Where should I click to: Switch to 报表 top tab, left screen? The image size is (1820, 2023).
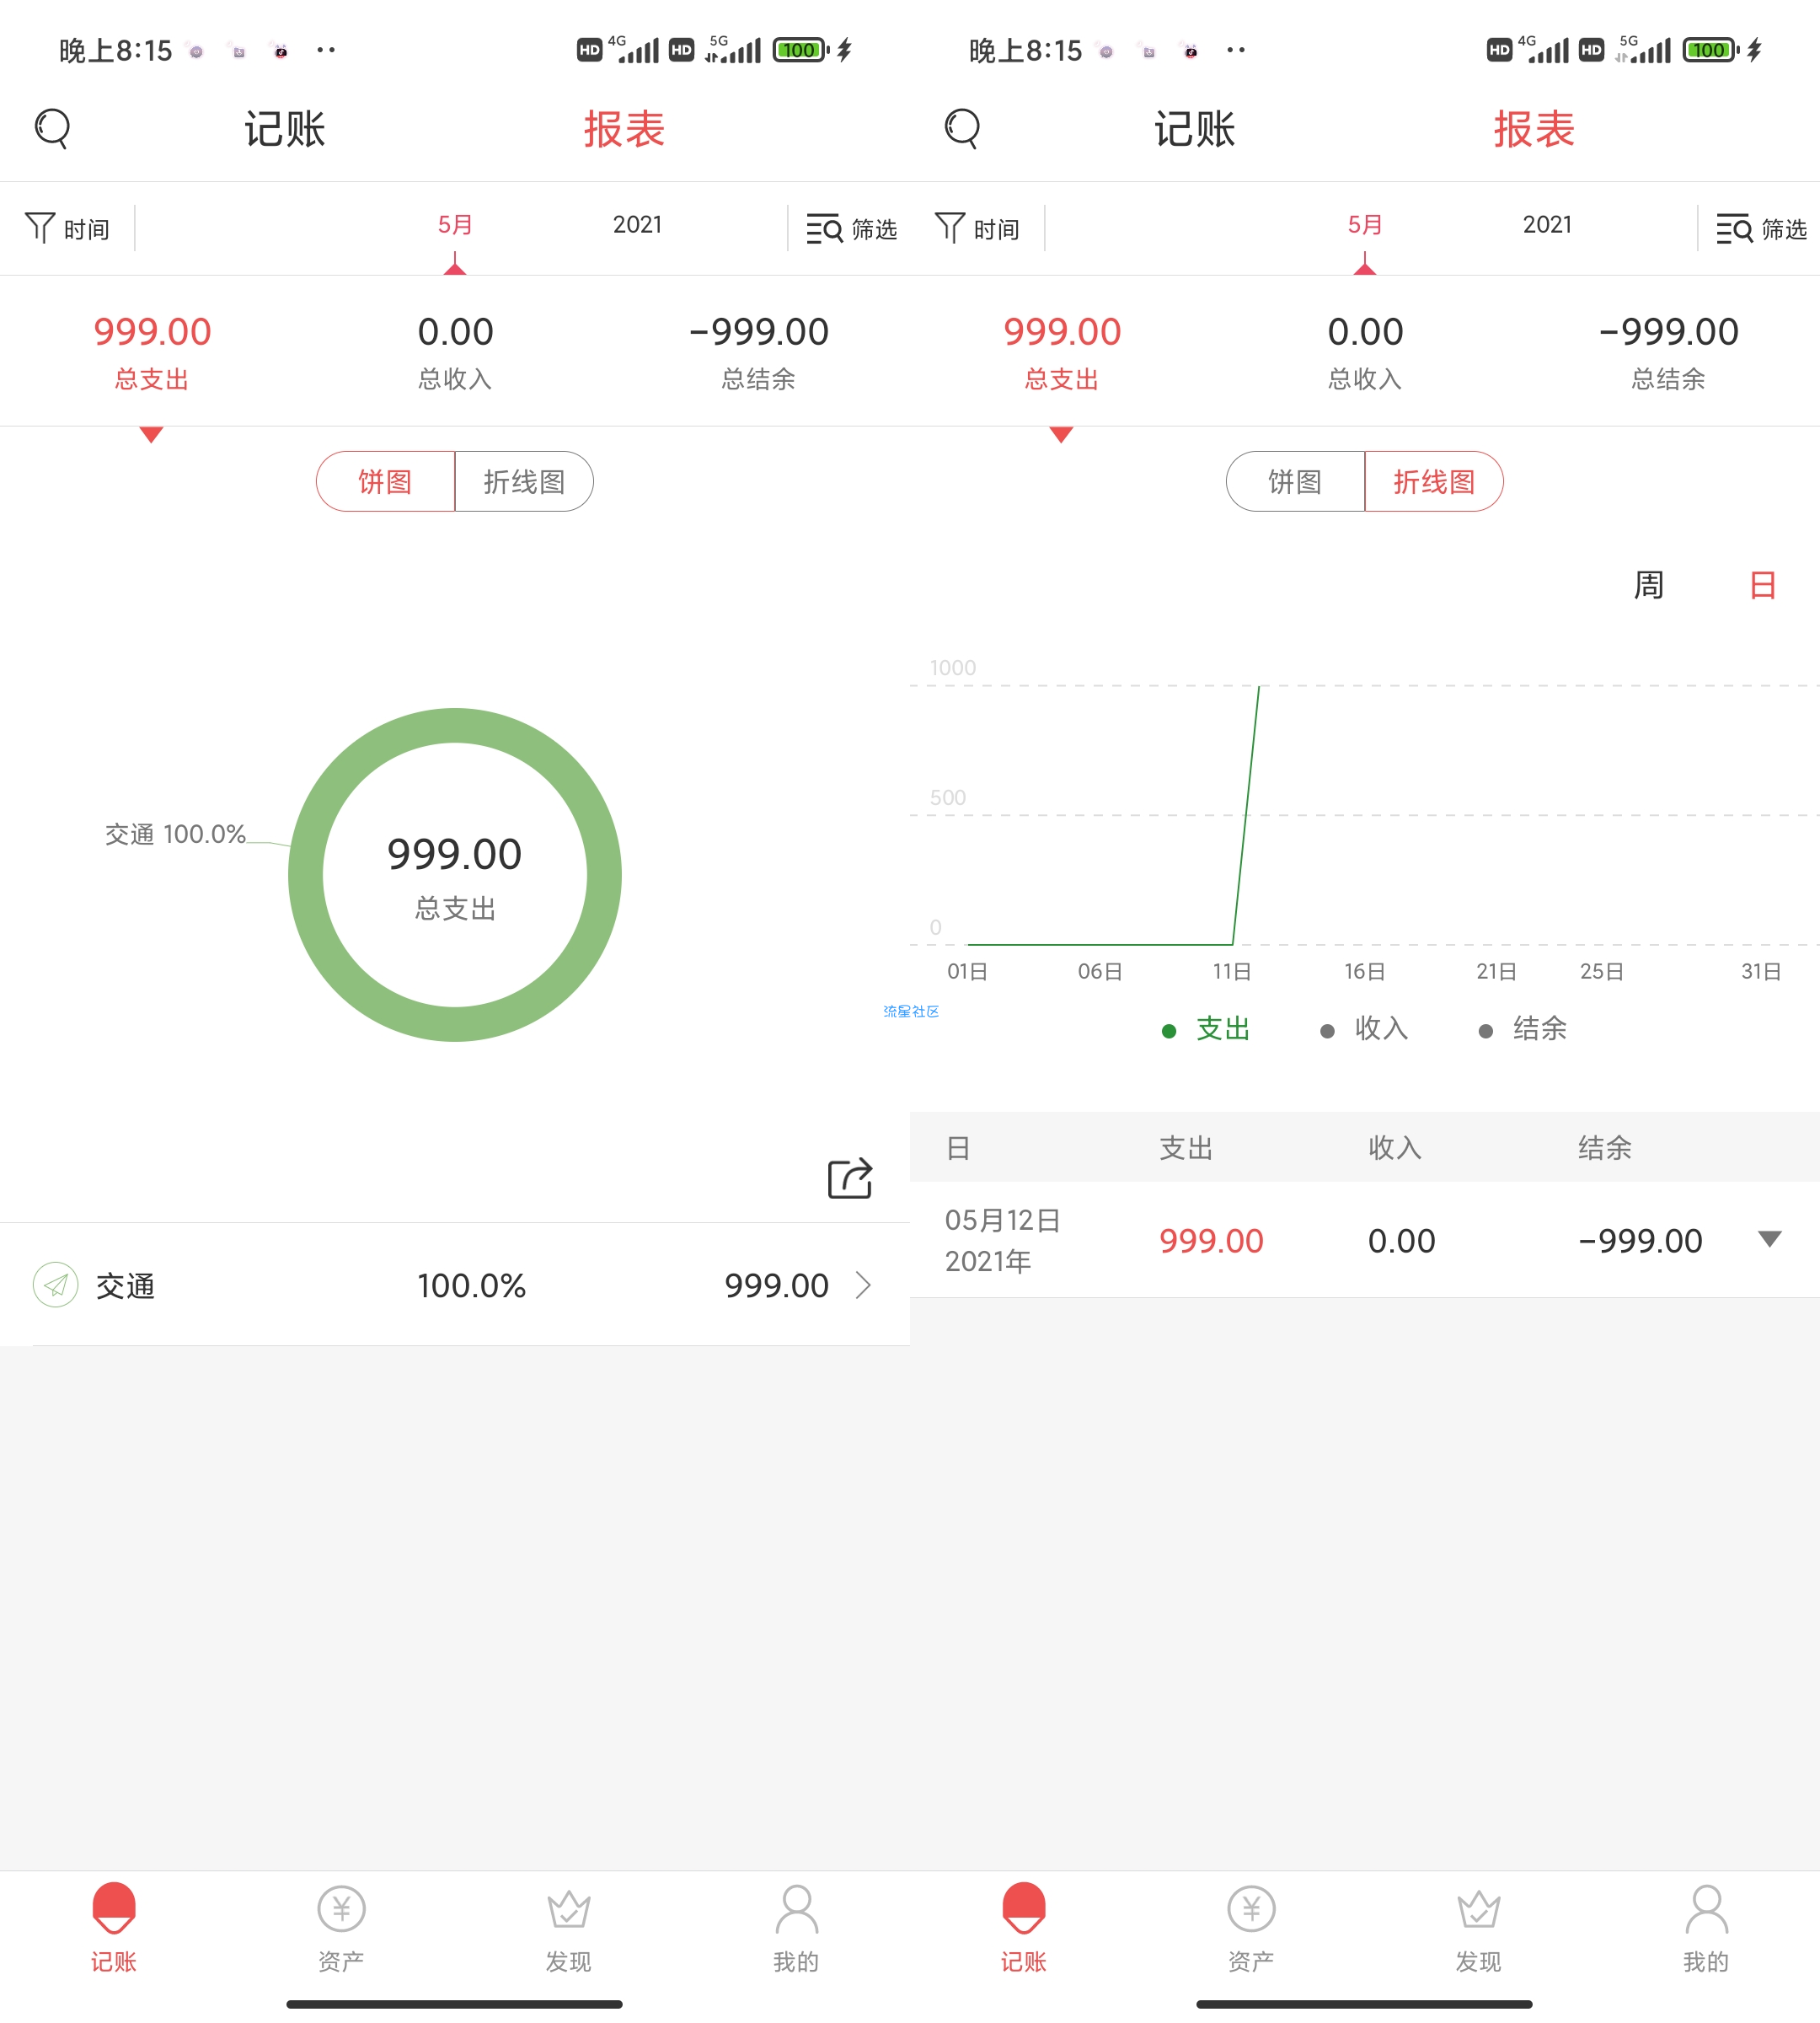(625, 129)
